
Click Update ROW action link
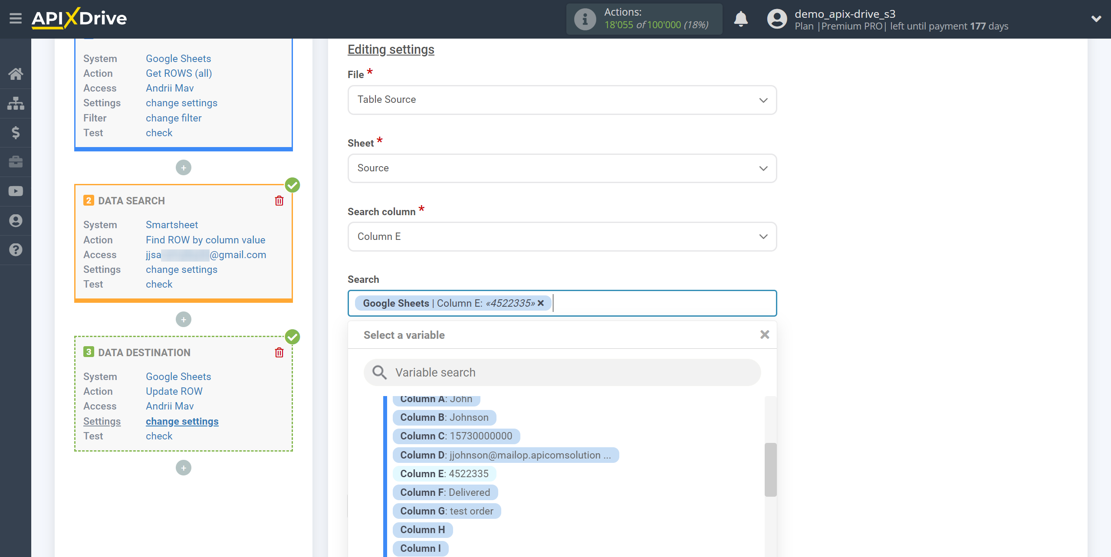click(x=174, y=391)
